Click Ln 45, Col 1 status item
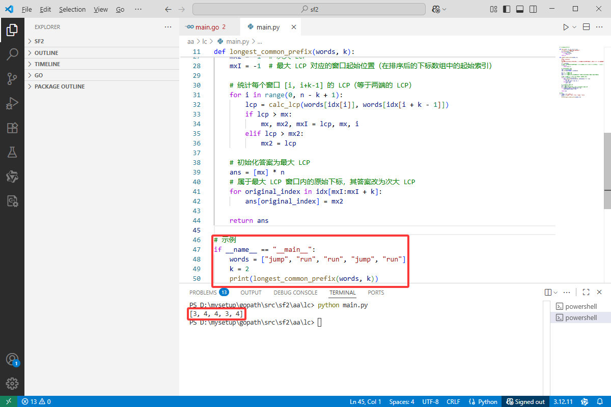Image resolution: width=611 pixels, height=407 pixels. pyautogui.click(x=366, y=401)
